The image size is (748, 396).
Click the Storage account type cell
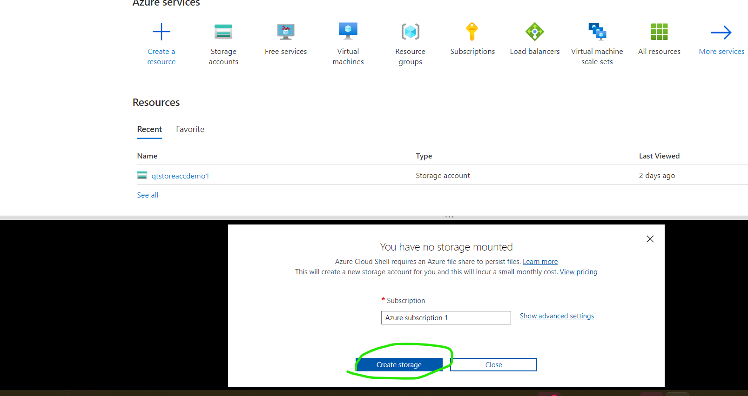click(x=443, y=176)
